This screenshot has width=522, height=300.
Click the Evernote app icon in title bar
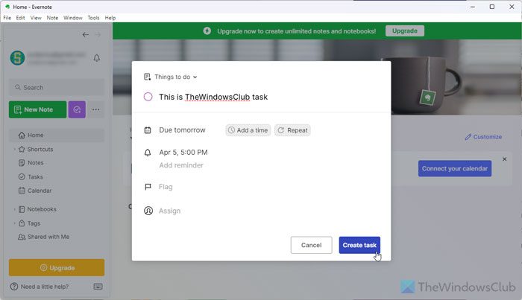click(7, 7)
